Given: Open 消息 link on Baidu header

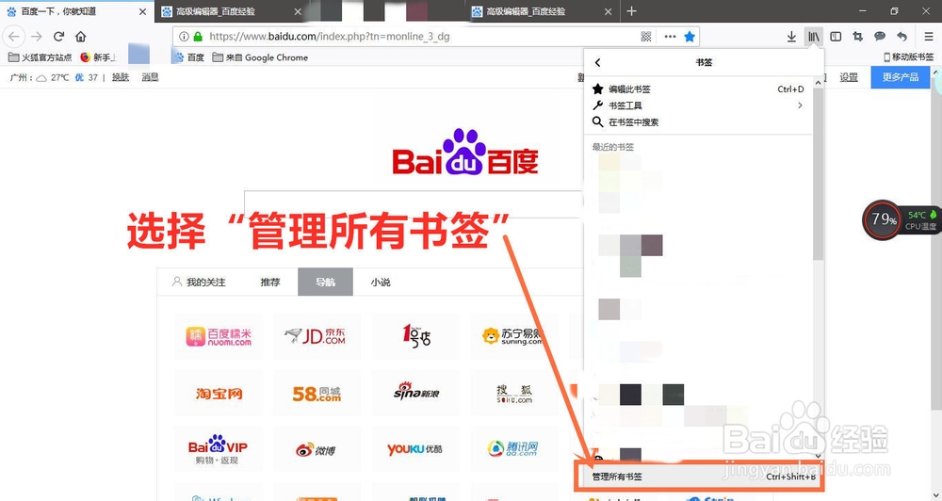Looking at the screenshot, I should click(150, 77).
